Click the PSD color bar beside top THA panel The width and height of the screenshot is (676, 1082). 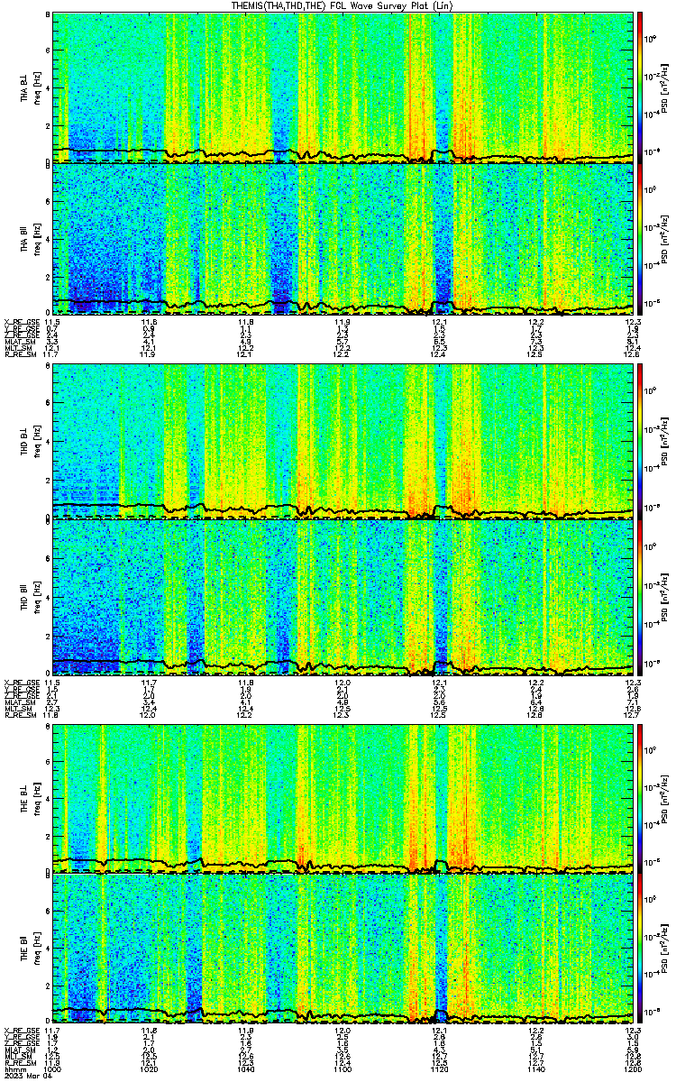[x=641, y=87]
